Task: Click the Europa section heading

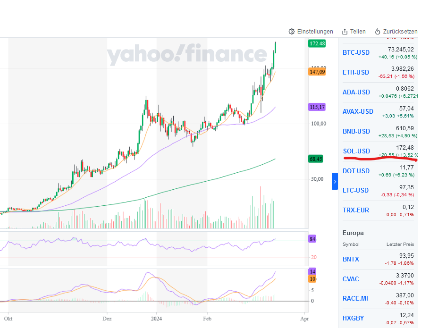Action: click(x=353, y=233)
